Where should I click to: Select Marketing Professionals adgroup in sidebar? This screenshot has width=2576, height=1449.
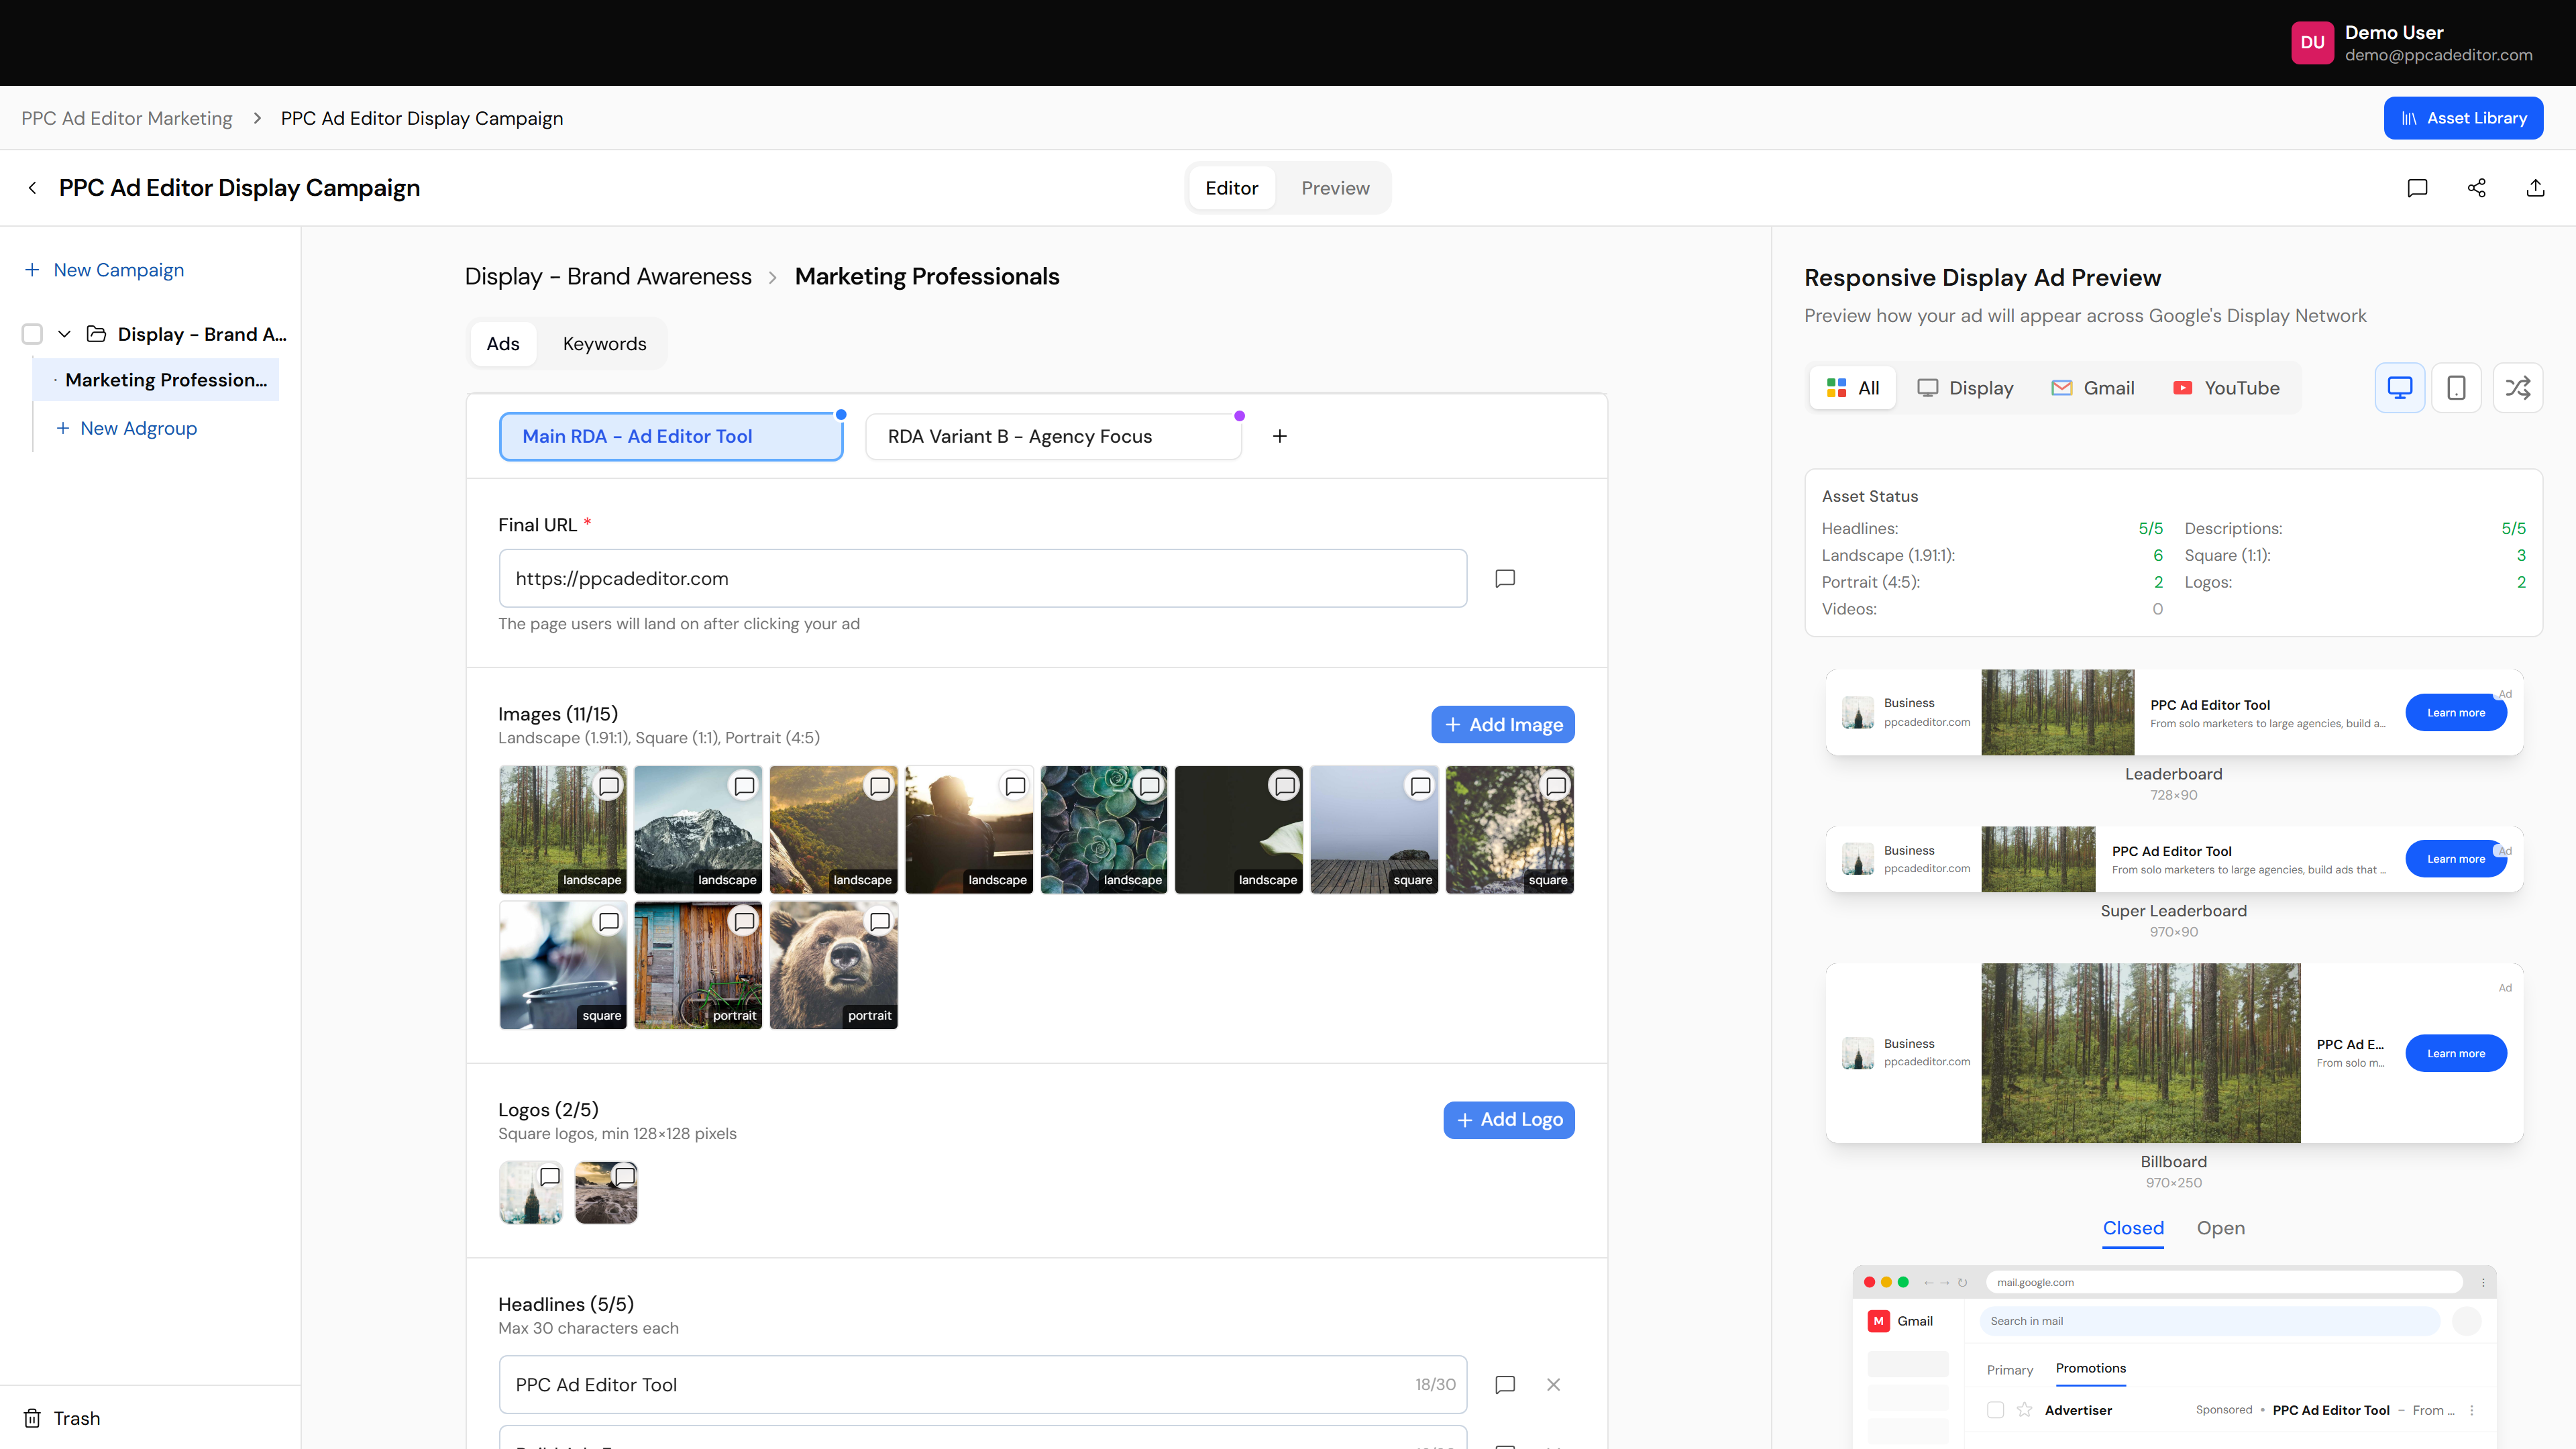[157, 380]
